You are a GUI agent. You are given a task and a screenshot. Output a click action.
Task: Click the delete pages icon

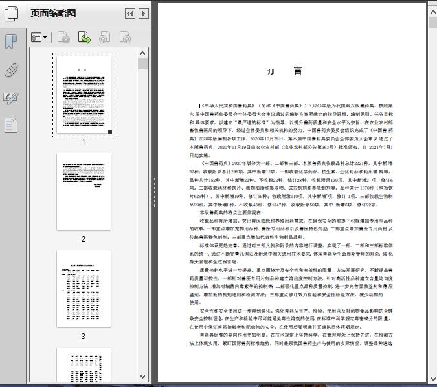pos(63,38)
